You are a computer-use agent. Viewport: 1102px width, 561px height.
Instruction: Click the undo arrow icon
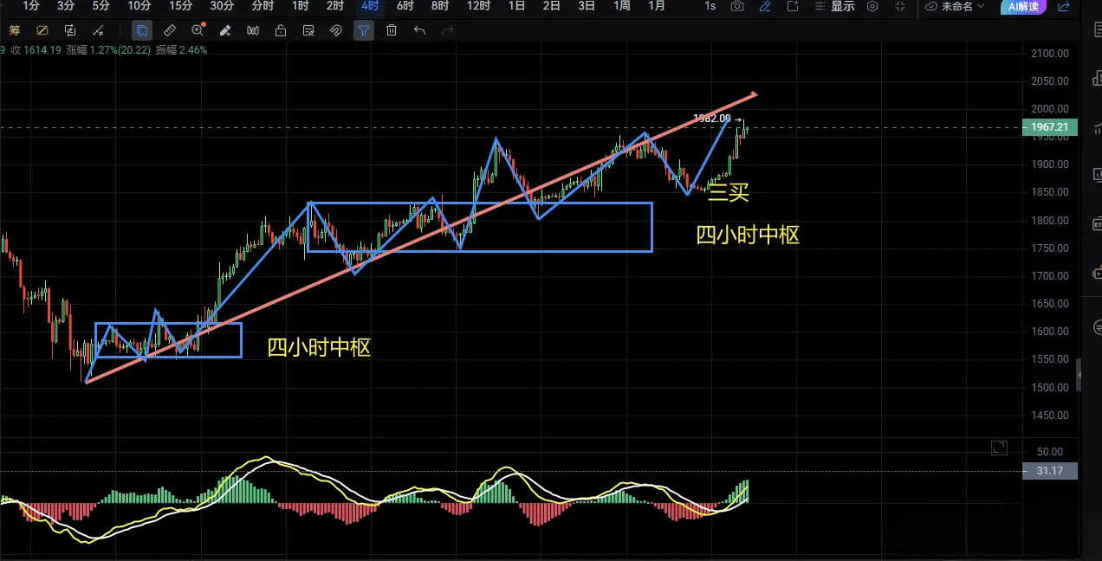tap(419, 30)
